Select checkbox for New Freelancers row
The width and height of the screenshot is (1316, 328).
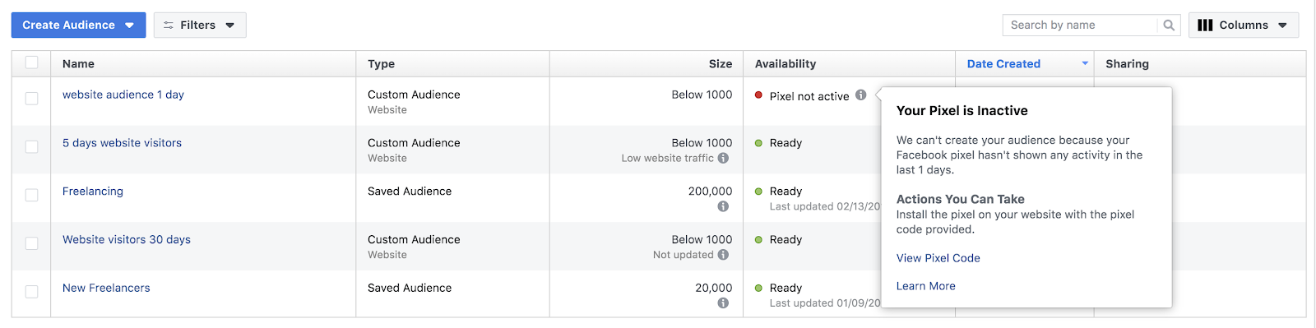(x=31, y=293)
